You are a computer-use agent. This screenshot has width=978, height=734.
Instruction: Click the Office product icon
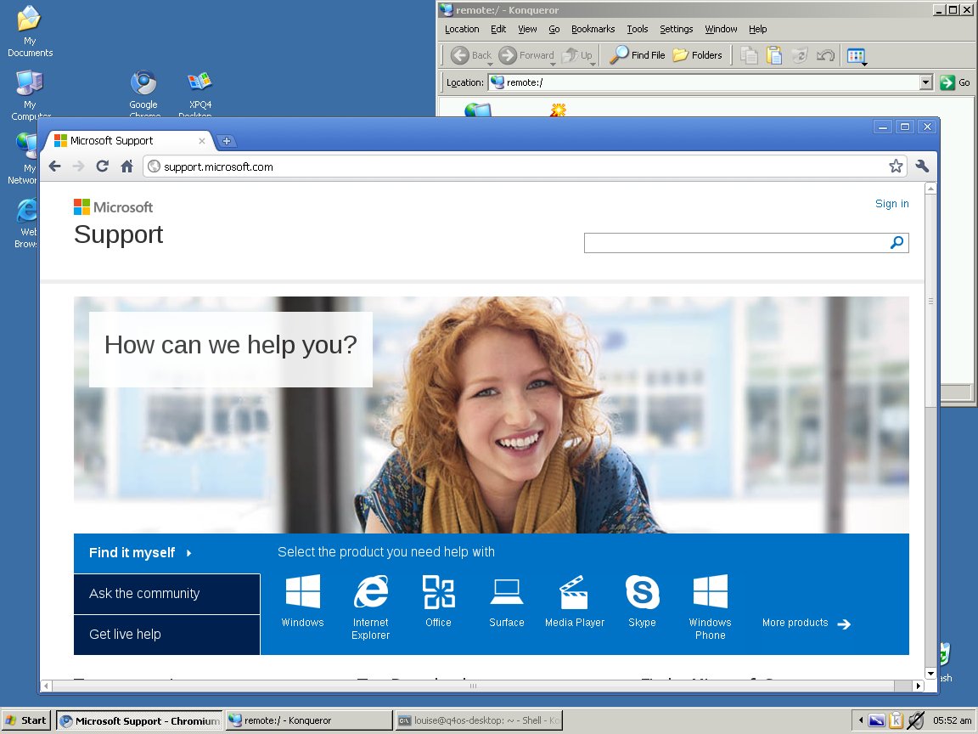tap(438, 592)
